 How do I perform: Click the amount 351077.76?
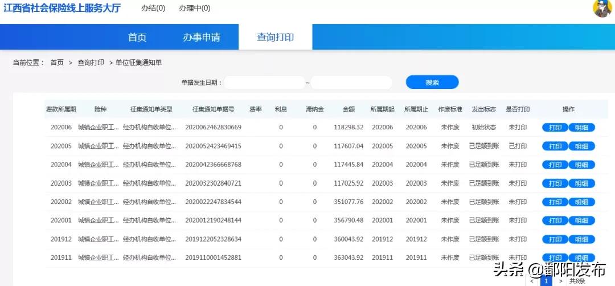[348, 202]
